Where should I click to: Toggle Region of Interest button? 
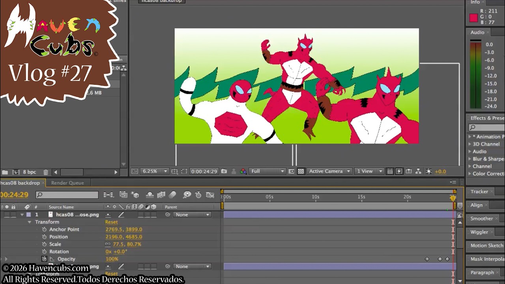click(292, 171)
